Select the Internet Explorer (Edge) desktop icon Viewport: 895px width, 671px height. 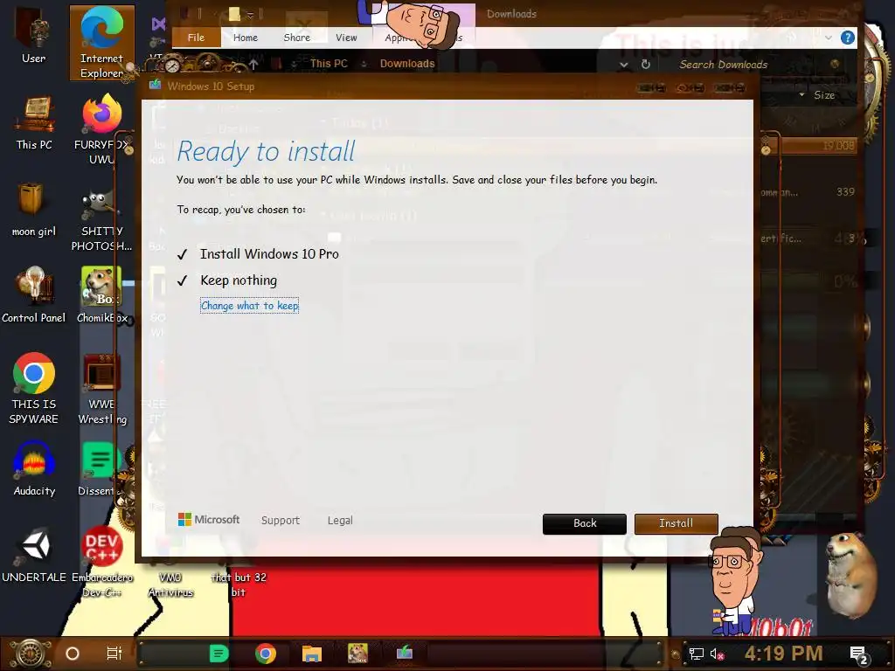(x=101, y=44)
